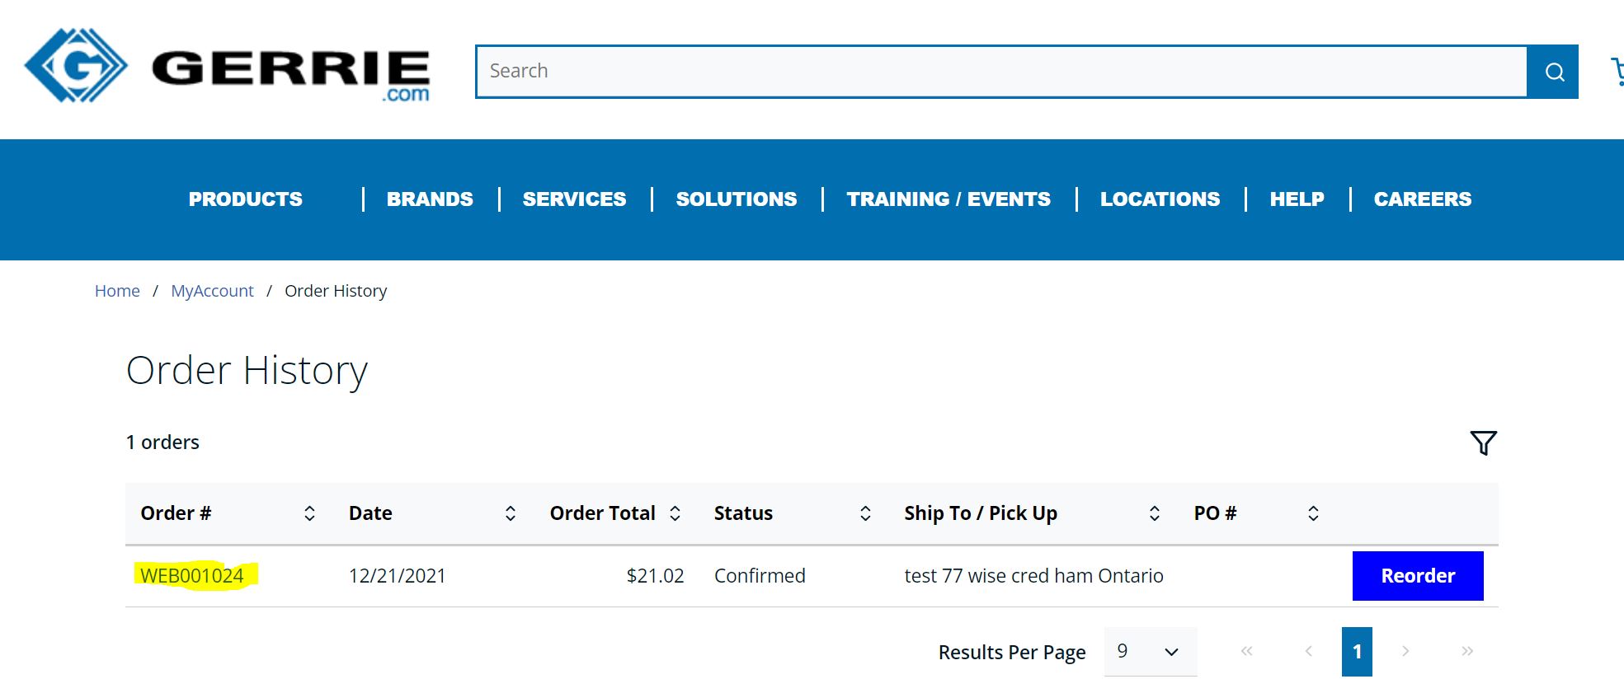The height and width of the screenshot is (679, 1624).
Task: Go to last page of results
Action: coord(1467,651)
